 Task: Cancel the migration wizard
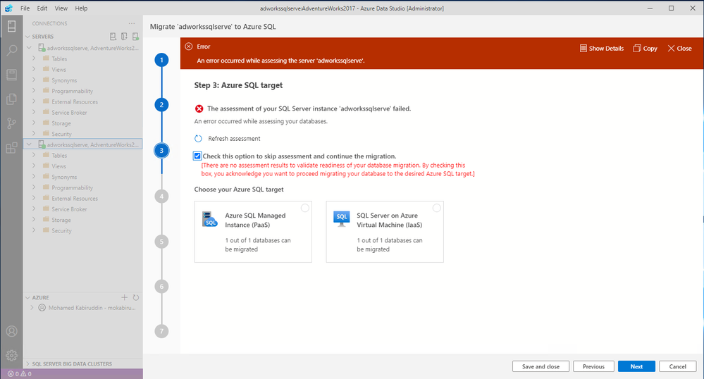(677, 366)
